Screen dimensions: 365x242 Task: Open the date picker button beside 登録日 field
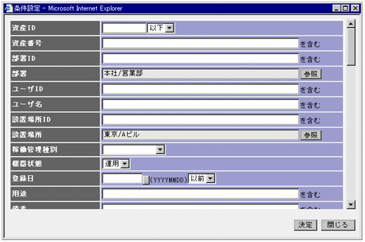click(x=146, y=180)
